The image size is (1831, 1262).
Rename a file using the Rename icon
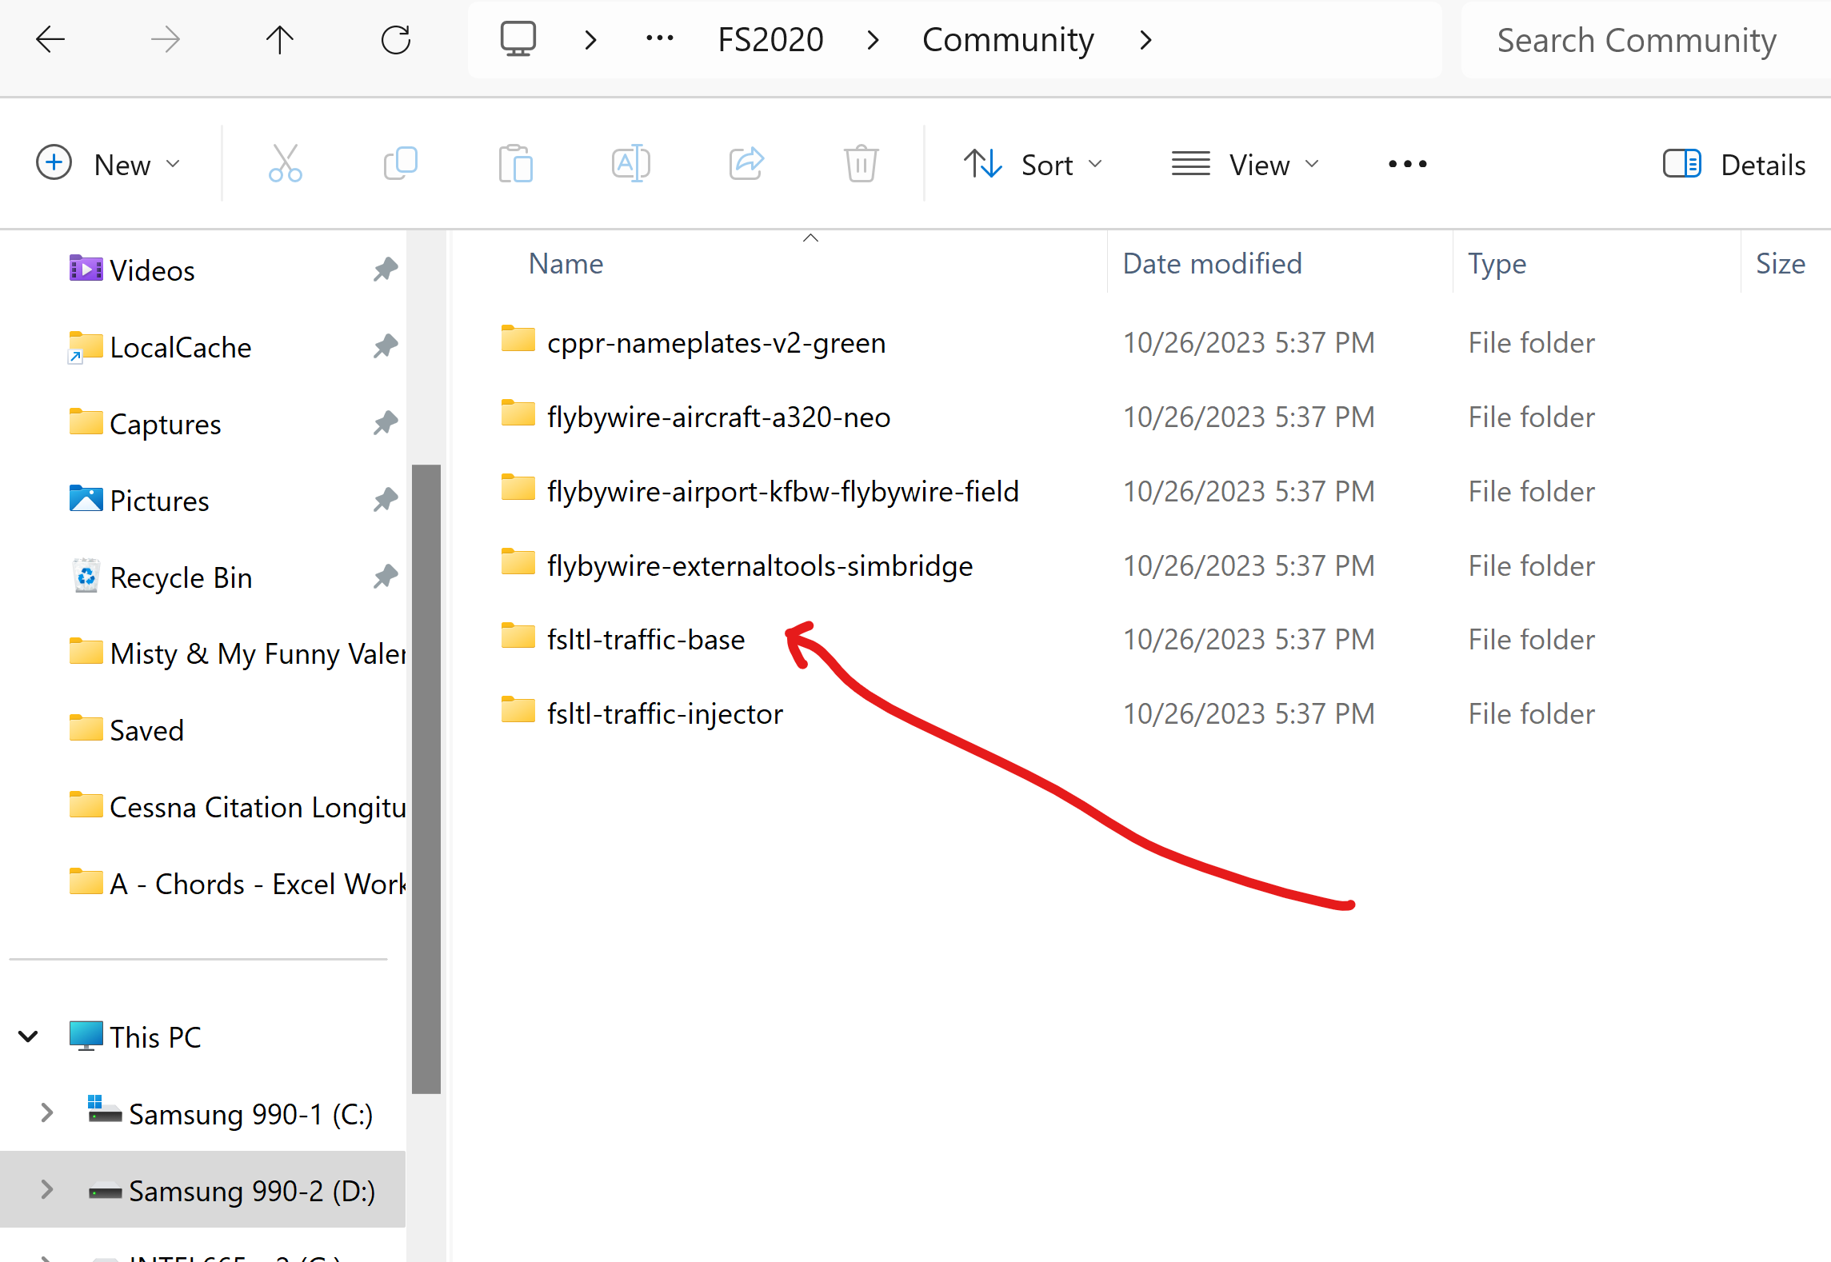coord(630,163)
